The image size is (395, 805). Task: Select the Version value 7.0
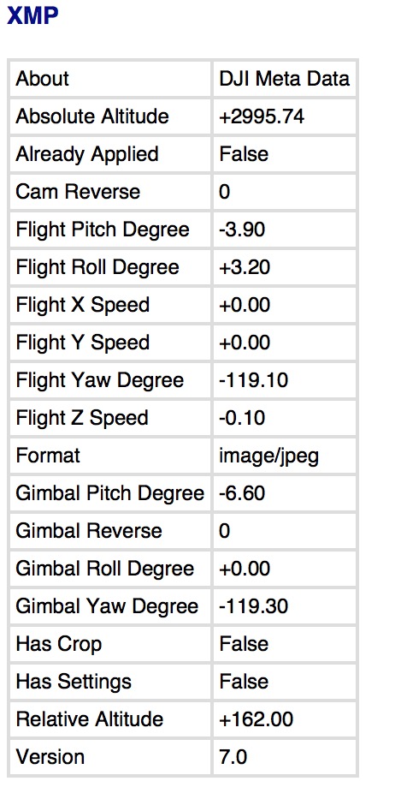[x=233, y=757]
